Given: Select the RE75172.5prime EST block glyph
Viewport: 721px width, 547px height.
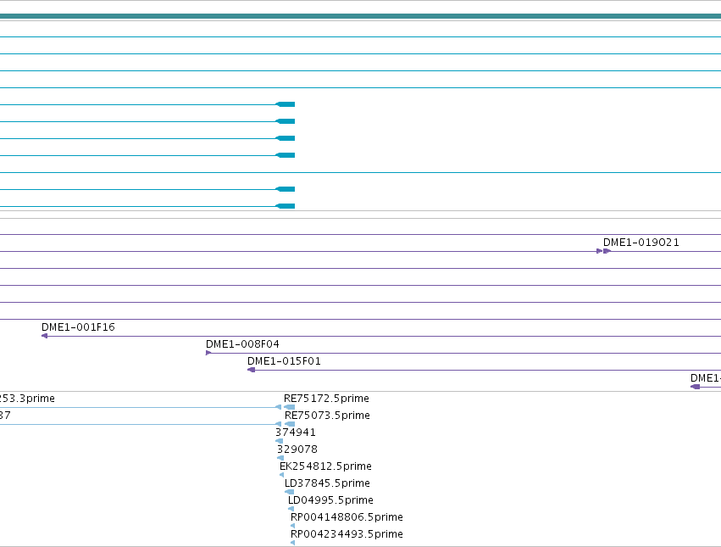Looking at the screenshot, I should [x=289, y=407].
